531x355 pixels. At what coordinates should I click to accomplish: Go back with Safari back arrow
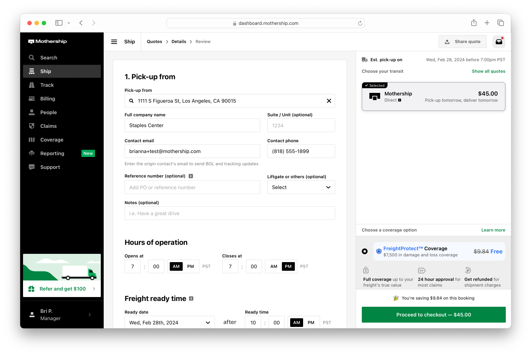[81, 23]
